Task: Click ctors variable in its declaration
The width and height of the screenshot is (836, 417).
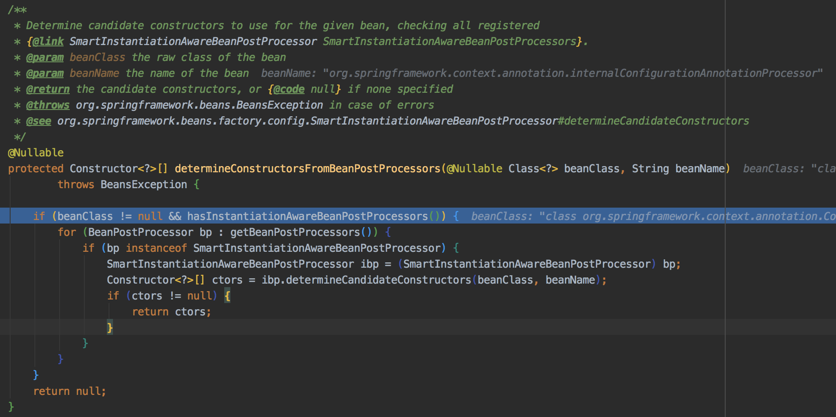Action: coord(227,280)
